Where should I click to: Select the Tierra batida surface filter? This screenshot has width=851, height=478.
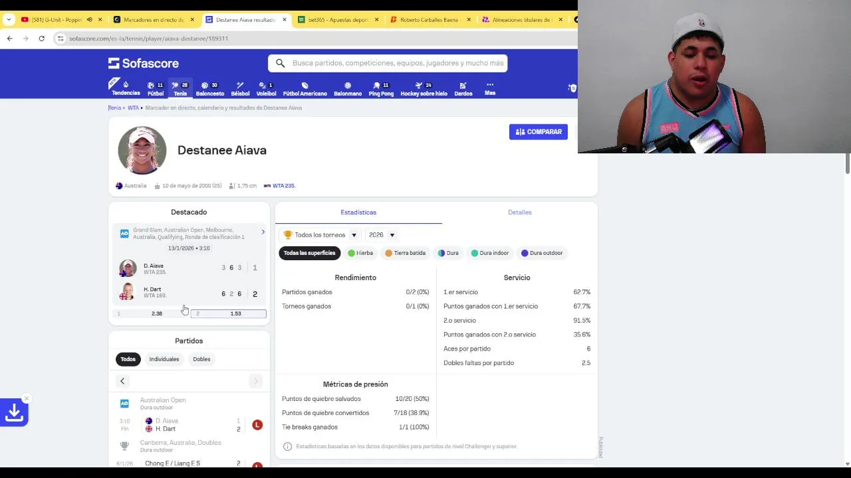[405, 253]
